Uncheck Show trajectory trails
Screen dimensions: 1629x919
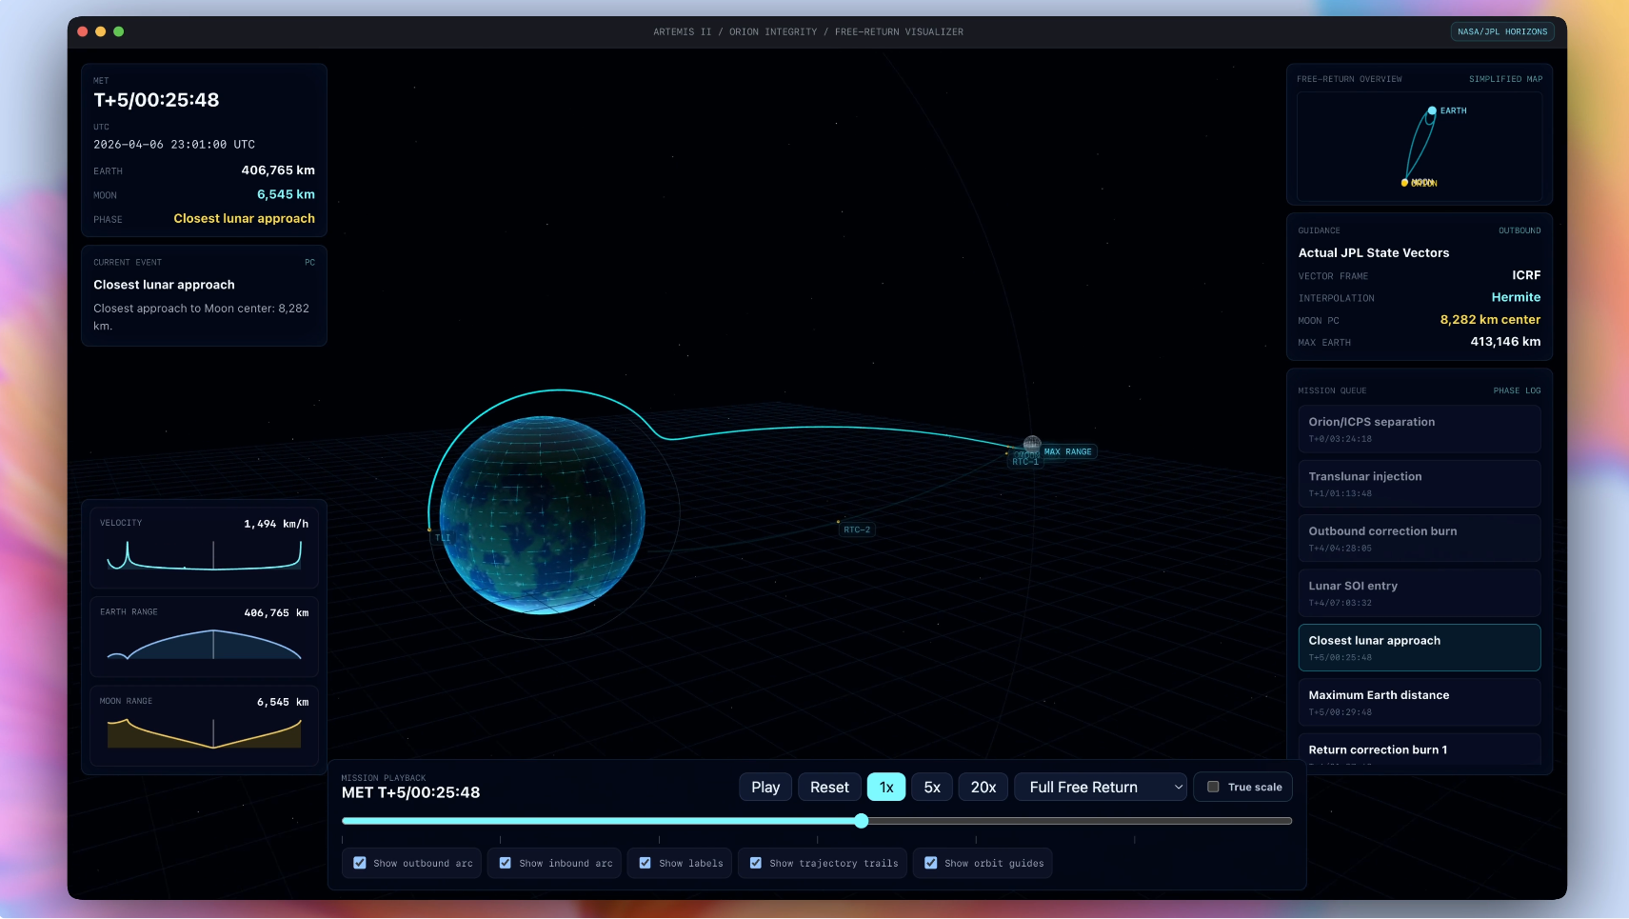756,863
